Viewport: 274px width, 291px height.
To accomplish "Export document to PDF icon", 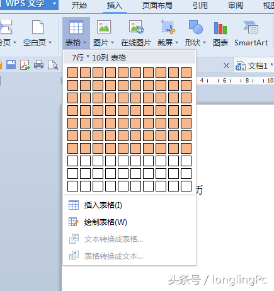I will click(25, 65).
